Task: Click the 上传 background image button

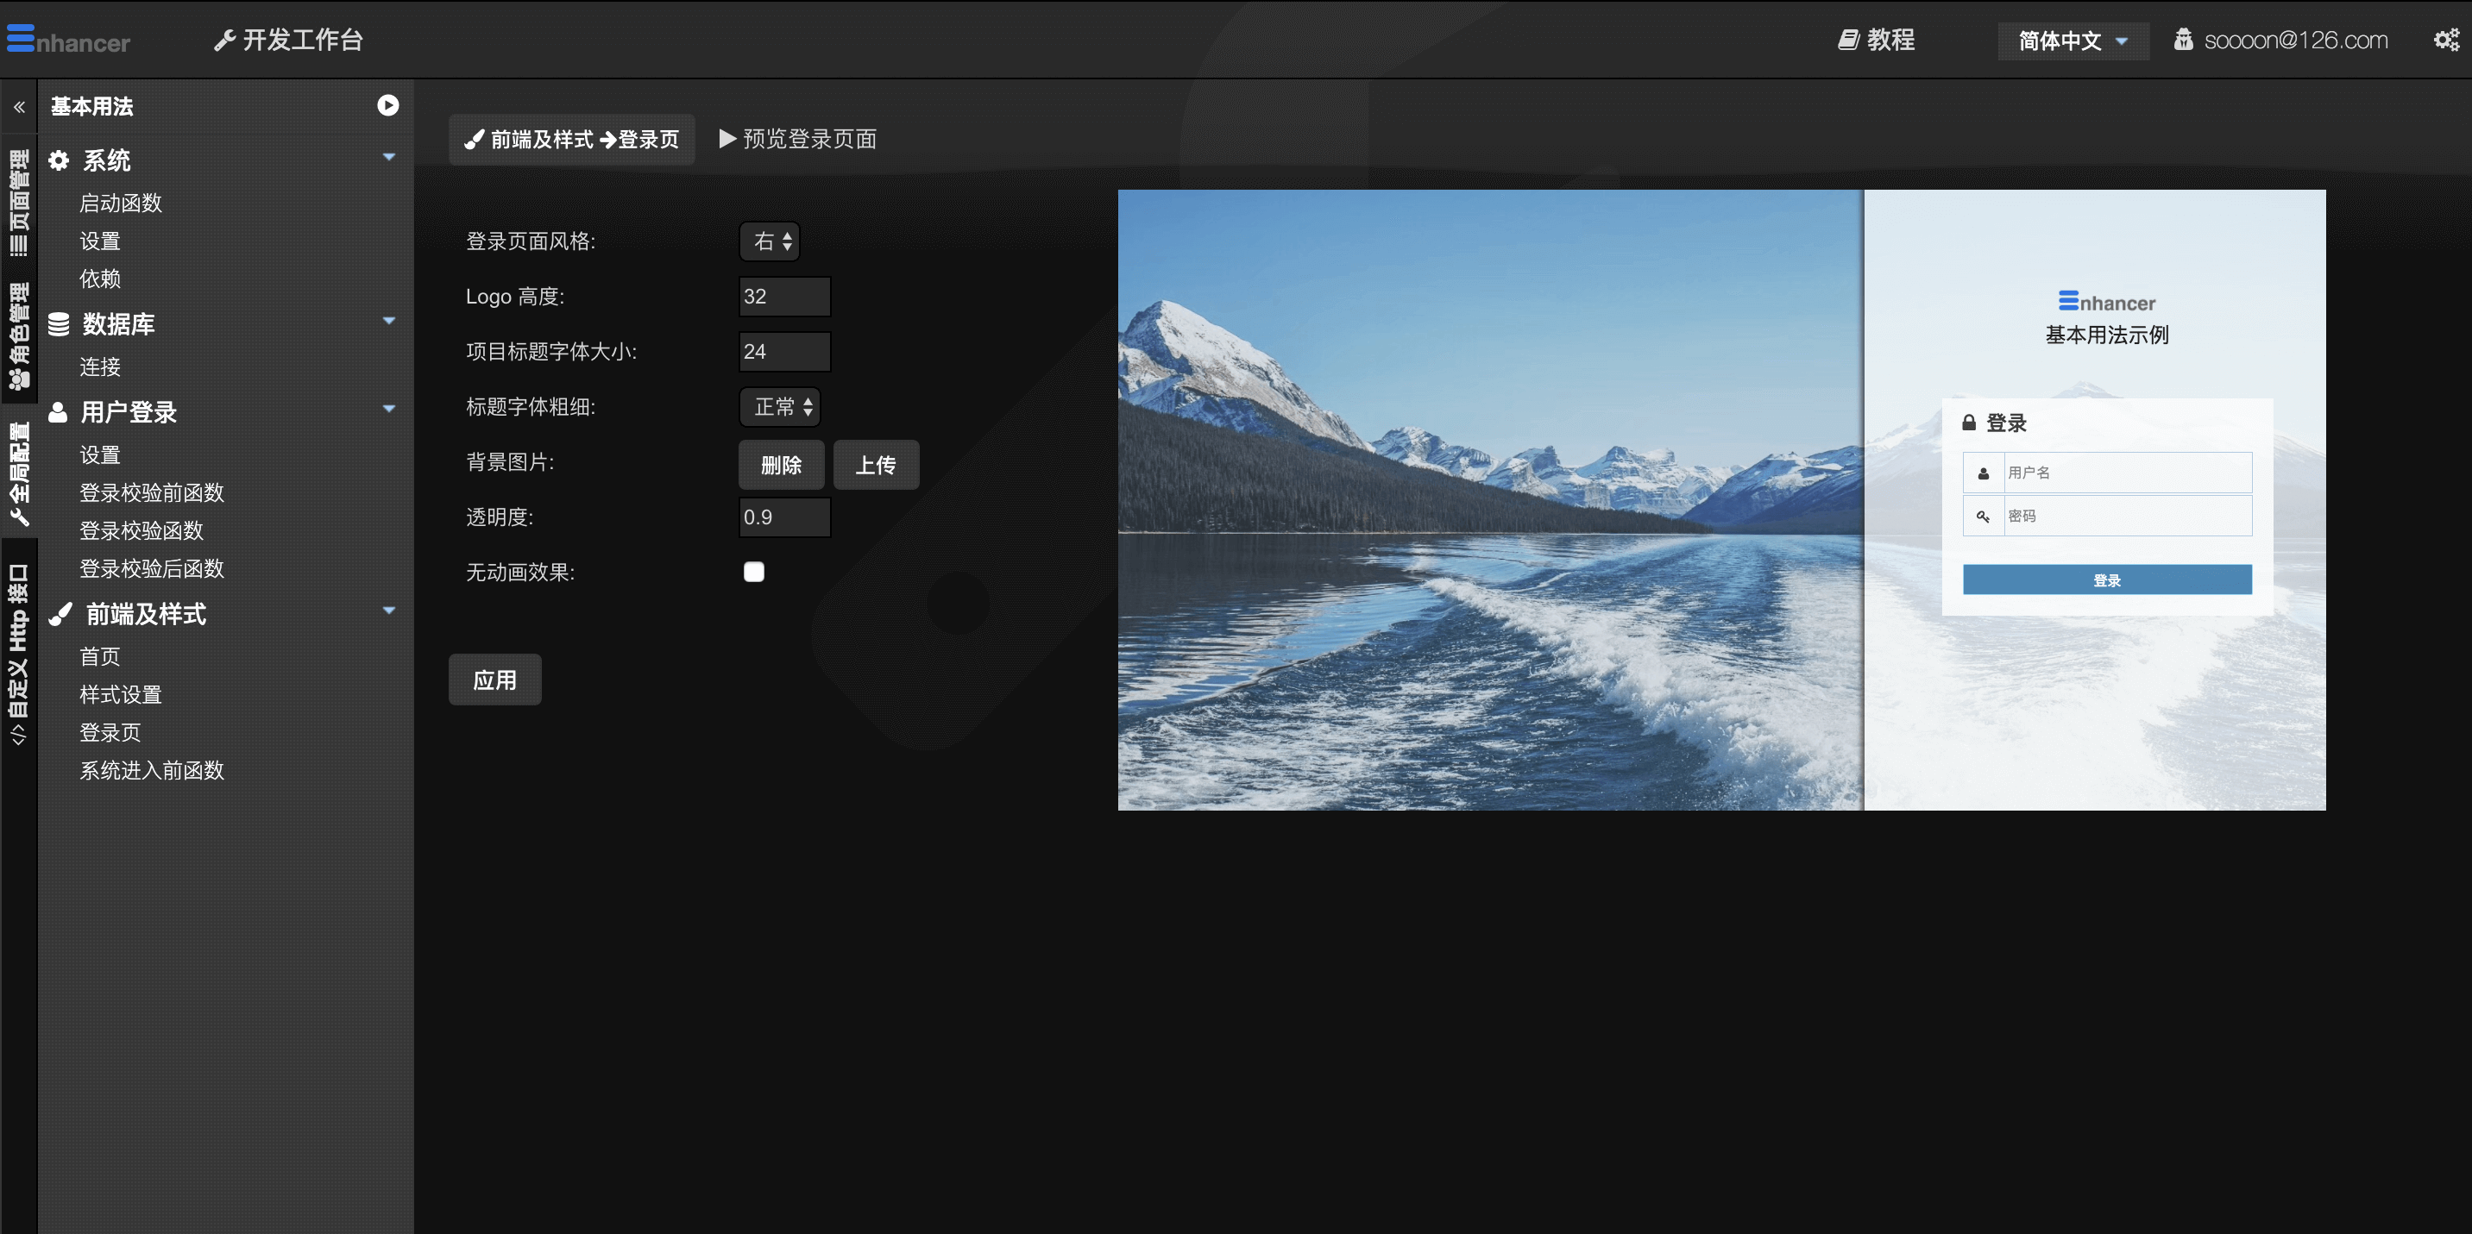Action: coord(875,465)
